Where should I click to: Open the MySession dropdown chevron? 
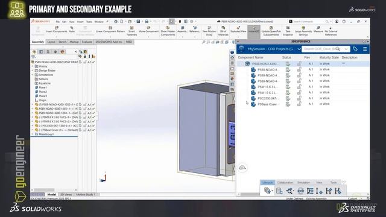coord(299,49)
